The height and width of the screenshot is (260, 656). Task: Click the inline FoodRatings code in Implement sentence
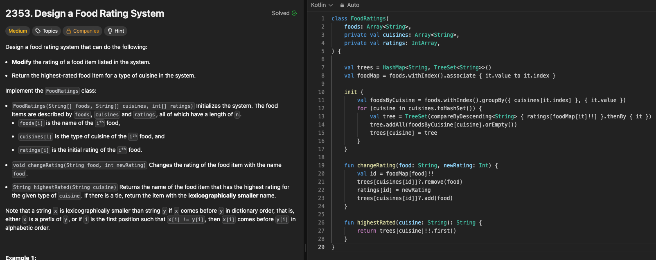tap(62, 91)
